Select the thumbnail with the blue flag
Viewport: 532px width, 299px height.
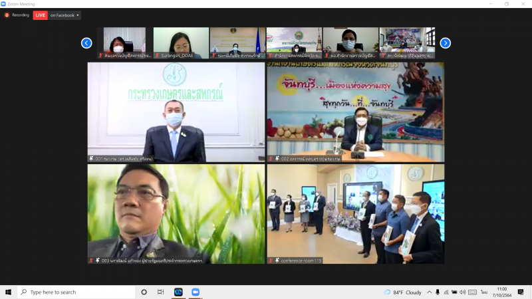coord(237,43)
